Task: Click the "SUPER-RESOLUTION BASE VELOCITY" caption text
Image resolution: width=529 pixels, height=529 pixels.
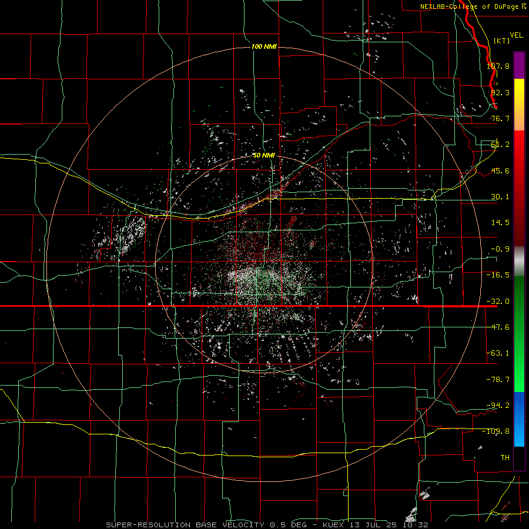Action: 186,525
